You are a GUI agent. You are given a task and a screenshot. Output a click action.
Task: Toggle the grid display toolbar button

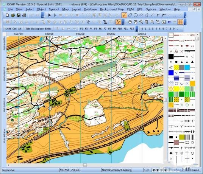tap(180, 22)
